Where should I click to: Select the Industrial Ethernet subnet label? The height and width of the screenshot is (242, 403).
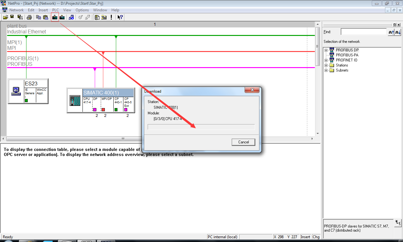26,32
